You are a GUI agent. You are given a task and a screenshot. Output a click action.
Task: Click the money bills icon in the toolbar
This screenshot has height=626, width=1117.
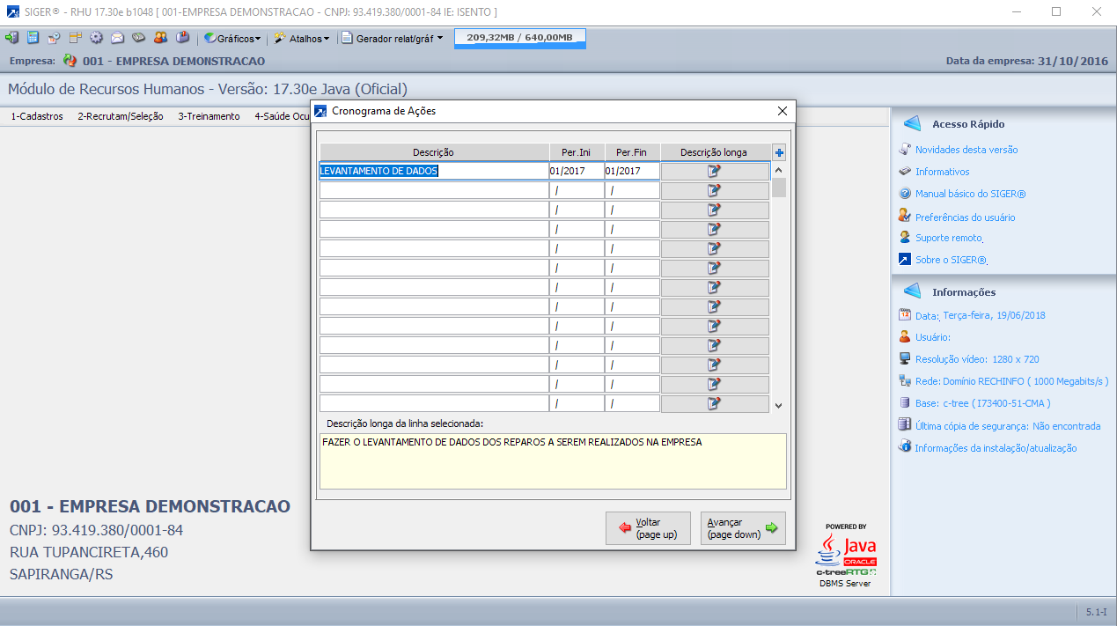(138, 38)
